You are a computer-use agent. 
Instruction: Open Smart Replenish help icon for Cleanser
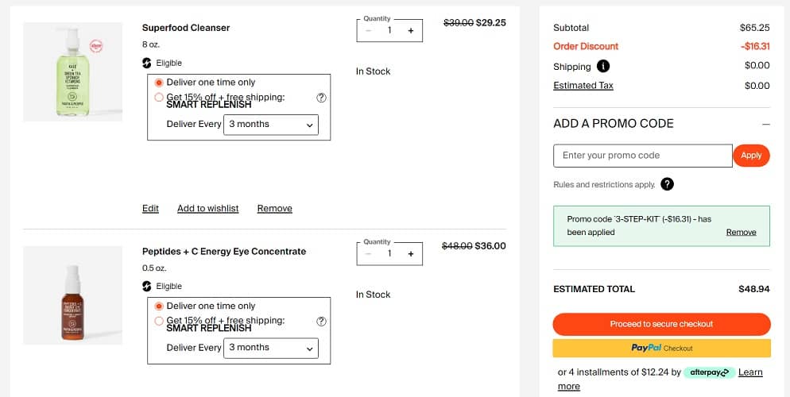coord(321,98)
